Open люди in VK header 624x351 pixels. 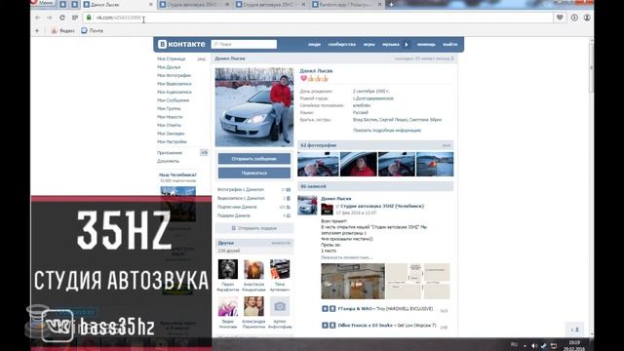[314, 45]
